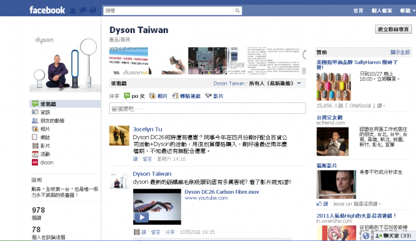416x241 pixels.
Task: Click the Dyson Taiwan small post avatar
Action: coord(119,181)
